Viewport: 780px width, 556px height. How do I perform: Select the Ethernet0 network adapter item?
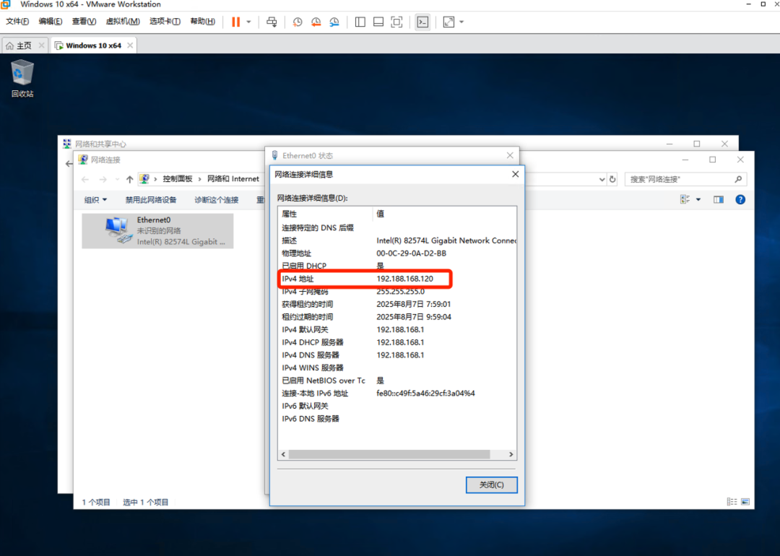pyautogui.click(x=157, y=231)
